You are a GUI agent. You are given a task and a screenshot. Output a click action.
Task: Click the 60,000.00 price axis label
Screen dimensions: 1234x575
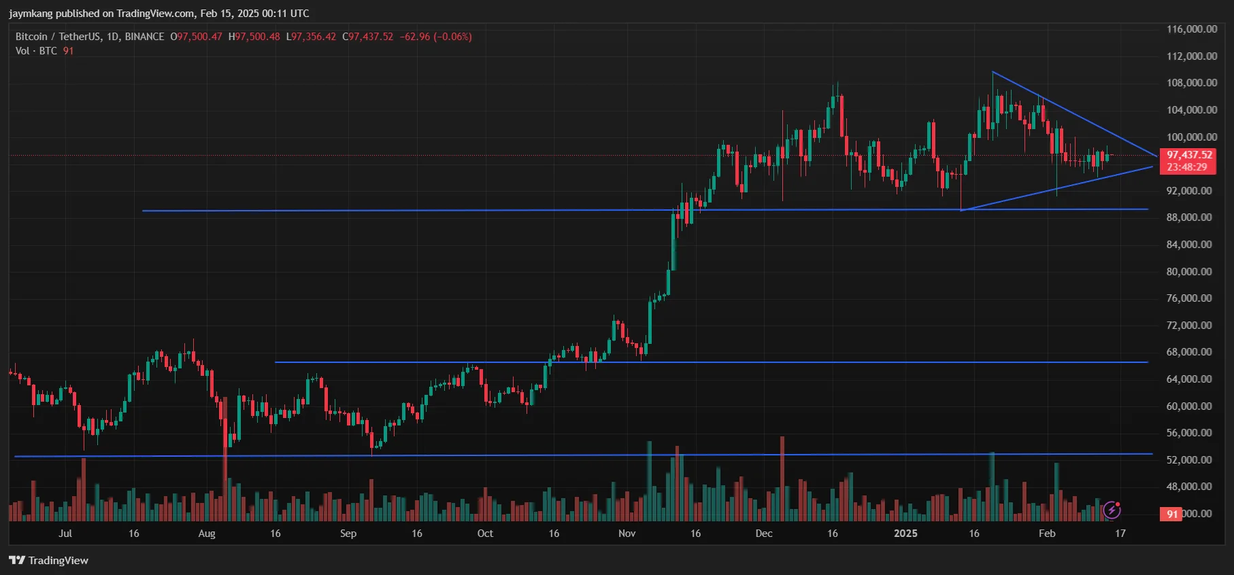[x=1189, y=406]
